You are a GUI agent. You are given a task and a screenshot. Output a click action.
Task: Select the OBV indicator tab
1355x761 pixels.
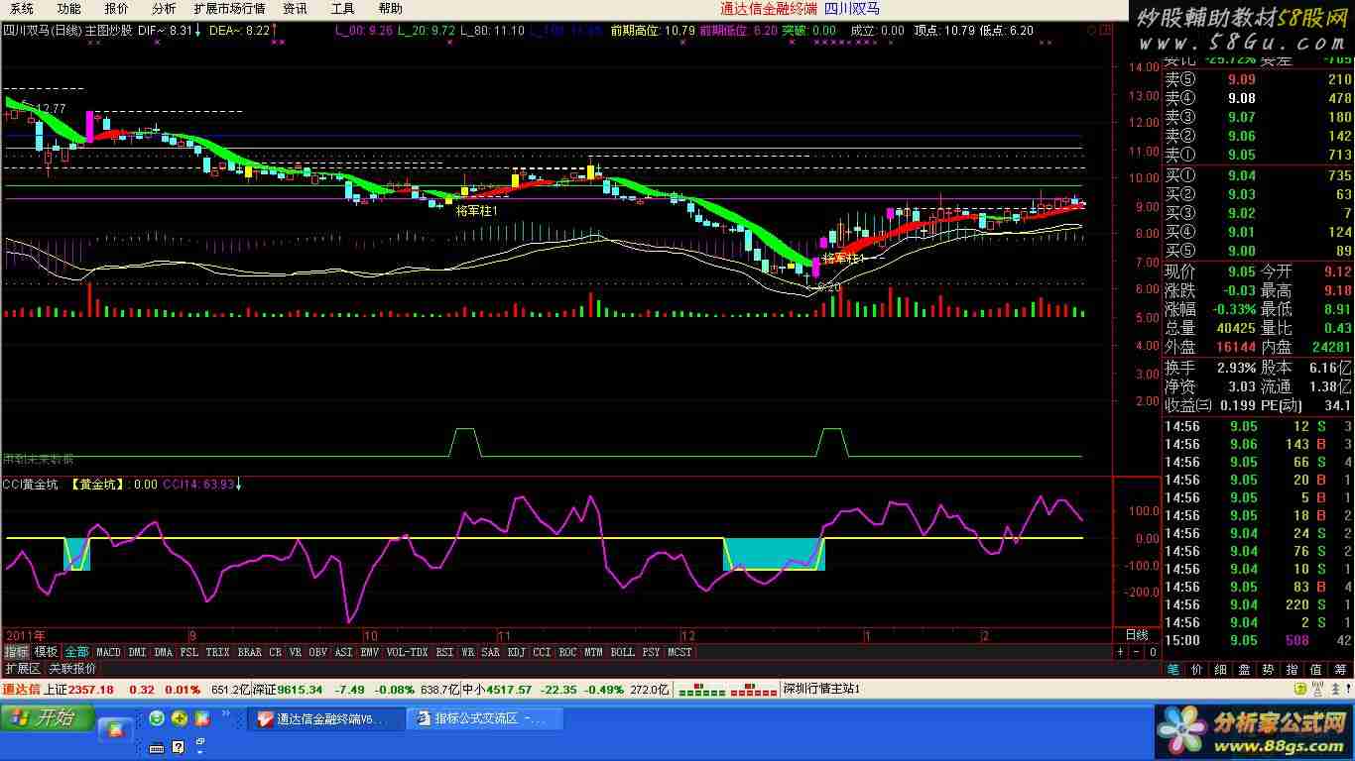pos(317,652)
